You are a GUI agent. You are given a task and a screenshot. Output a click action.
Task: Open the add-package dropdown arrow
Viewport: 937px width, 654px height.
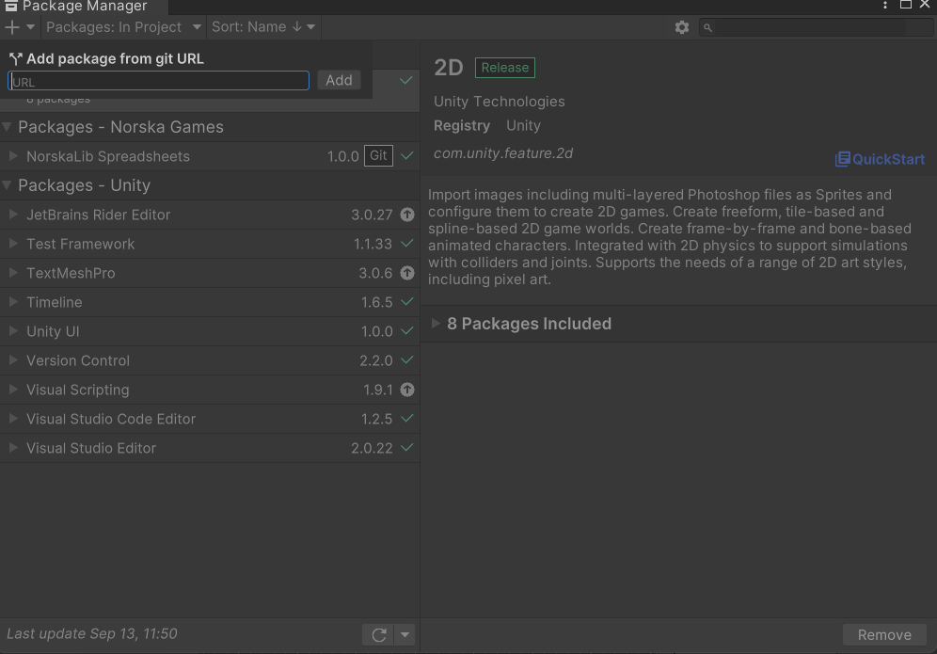click(30, 27)
